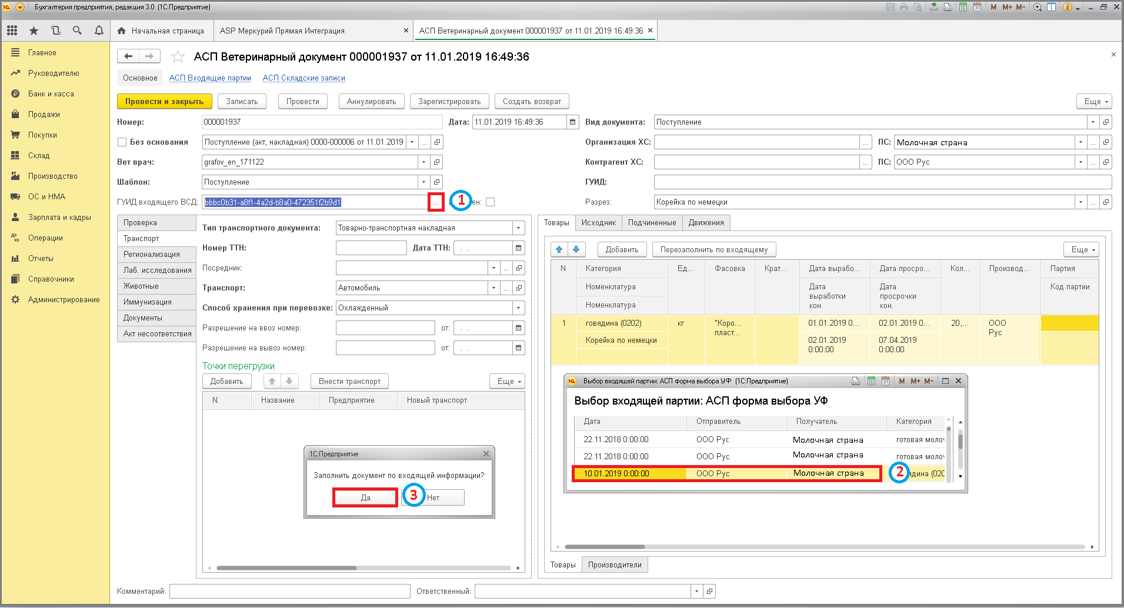The width and height of the screenshot is (1124, 608).
Task: Open the Разрез record link icon
Action: coord(1106,202)
